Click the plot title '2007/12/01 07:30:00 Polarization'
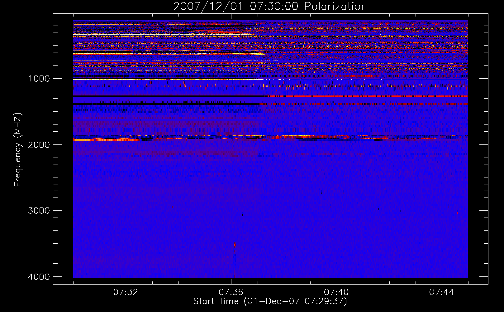The width and height of the screenshot is (504, 312). pos(270,6)
